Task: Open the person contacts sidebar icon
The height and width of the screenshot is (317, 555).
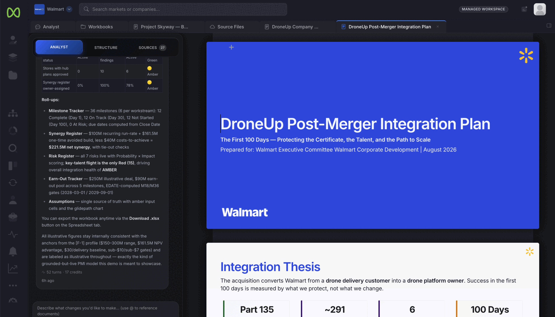Action: click(13, 200)
